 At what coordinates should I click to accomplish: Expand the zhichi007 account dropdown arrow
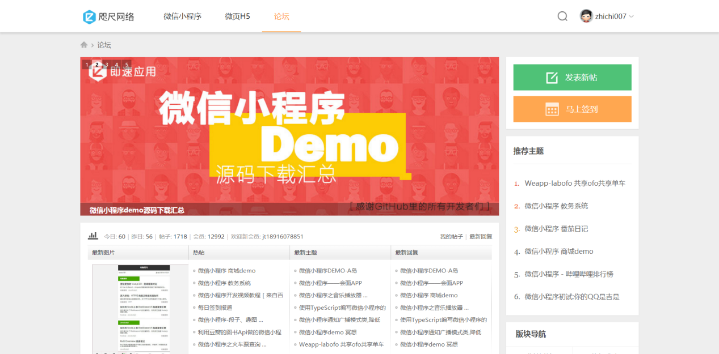[x=632, y=16]
